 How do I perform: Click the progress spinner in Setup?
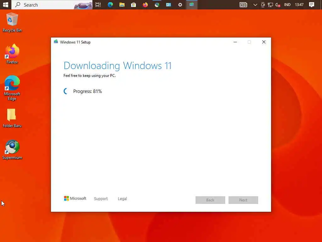[x=66, y=91]
